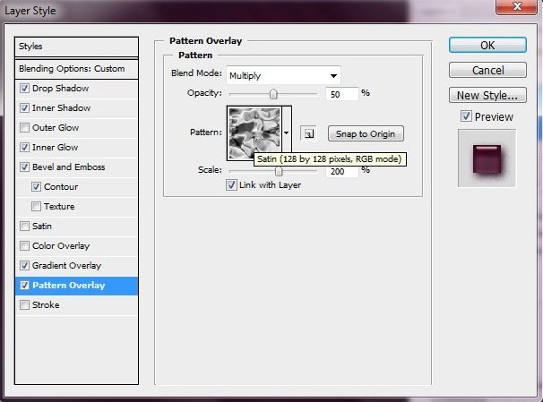Open the pattern picker dropdown arrow
The width and height of the screenshot is (543, 402).
[287, 133]
